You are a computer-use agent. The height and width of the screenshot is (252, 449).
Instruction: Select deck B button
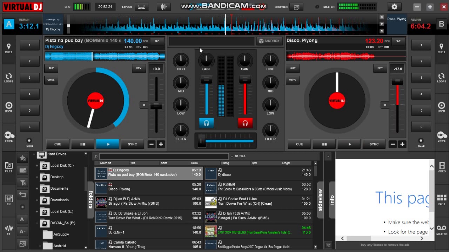pos(441,24)
